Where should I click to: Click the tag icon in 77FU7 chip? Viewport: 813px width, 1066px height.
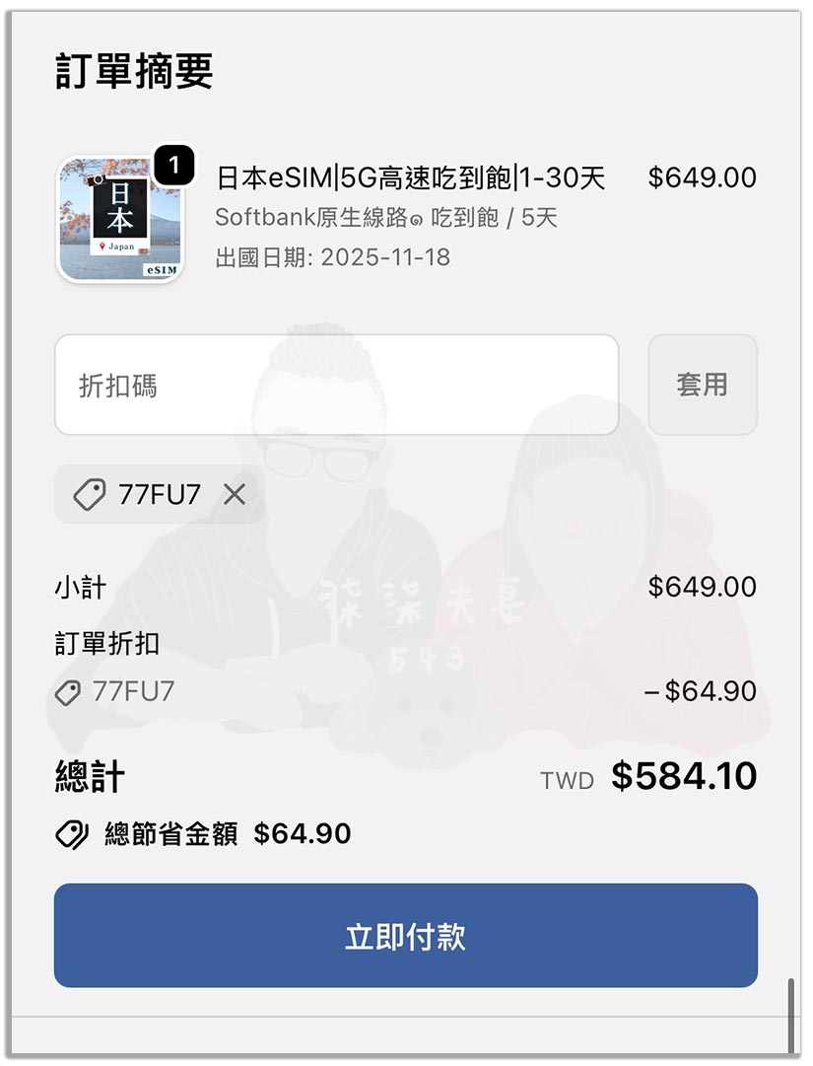(90, 494)
